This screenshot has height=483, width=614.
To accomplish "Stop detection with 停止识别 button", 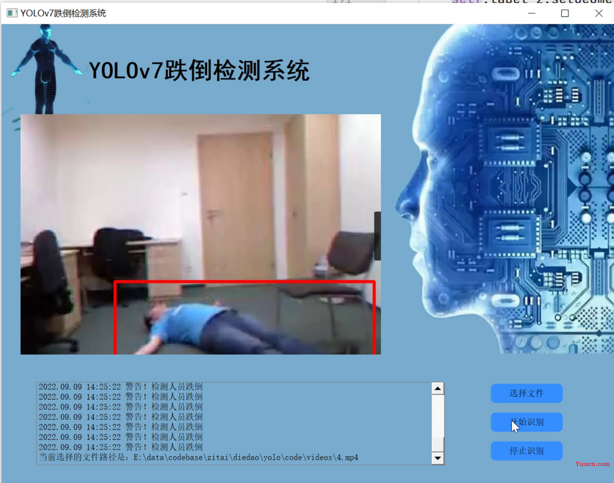I will click(526, 451).
